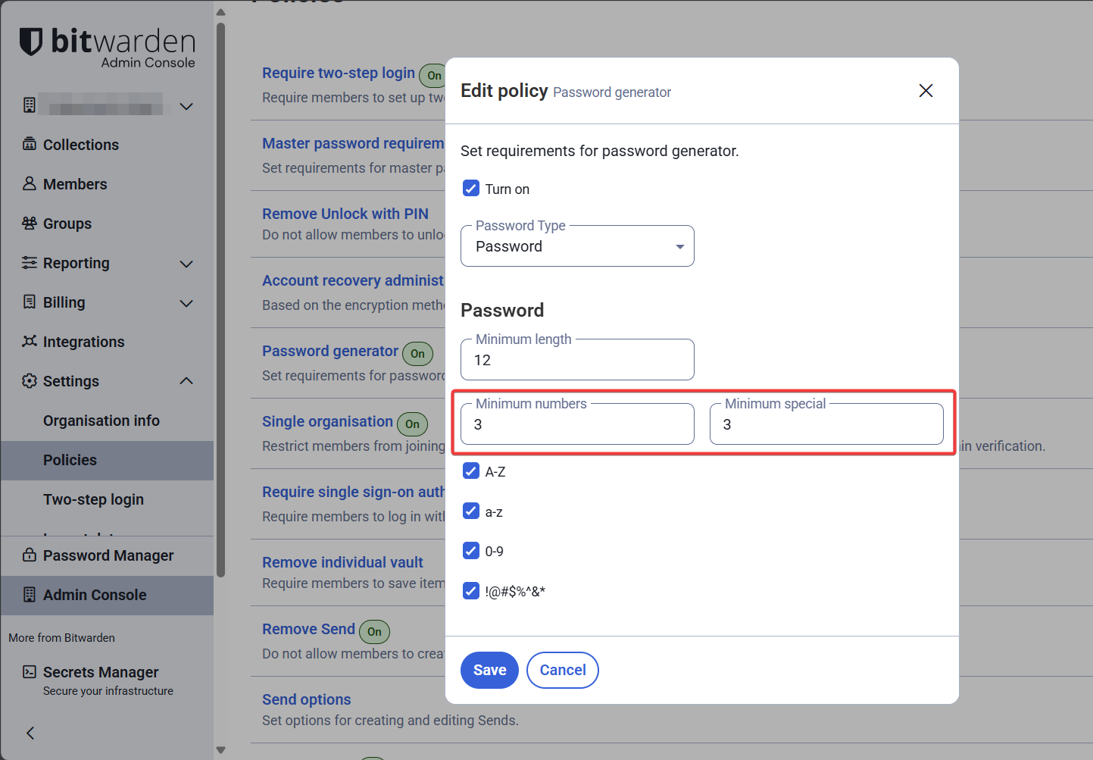Image resolution: width=1093 pixels, height=760 pixels.
Task: Select Policies under Settings
Action: coord(107,460)
